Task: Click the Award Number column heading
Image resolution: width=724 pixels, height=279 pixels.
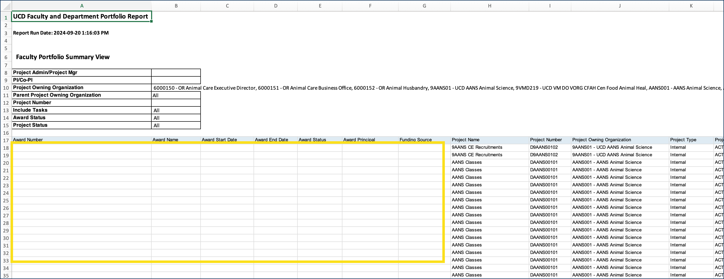Action: tap(28, 140)
